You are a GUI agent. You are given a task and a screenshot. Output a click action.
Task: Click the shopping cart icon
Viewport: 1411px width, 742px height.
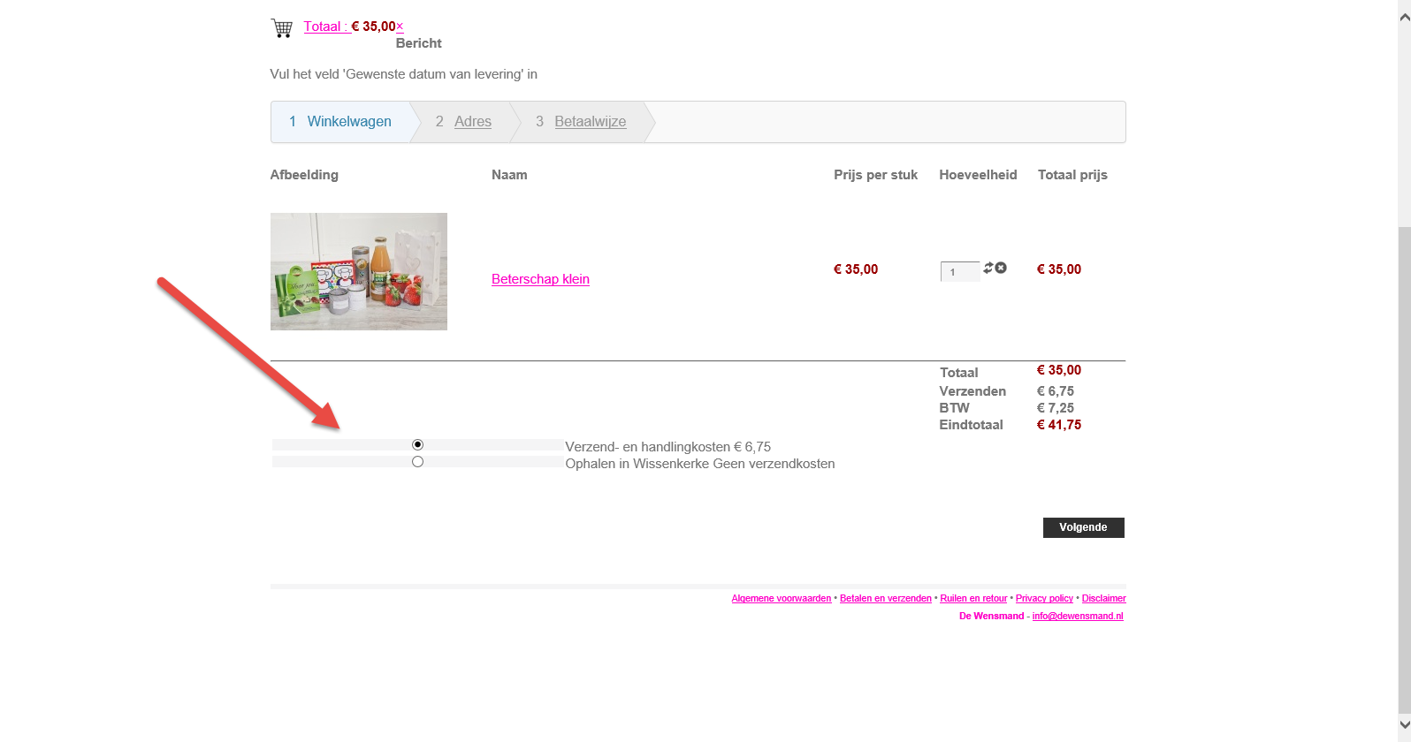pyautogui.click(x=281, y=28)
